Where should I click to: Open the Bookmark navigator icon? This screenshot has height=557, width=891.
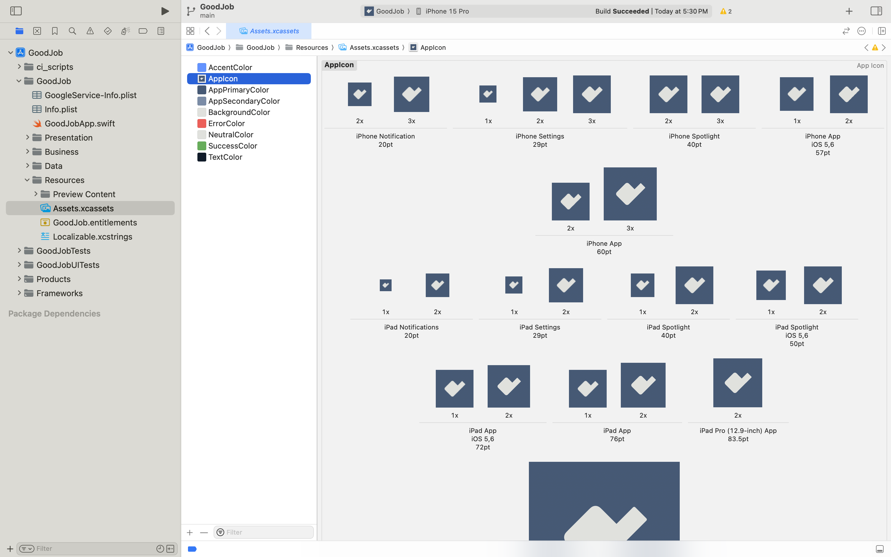[x=55, y=31]
